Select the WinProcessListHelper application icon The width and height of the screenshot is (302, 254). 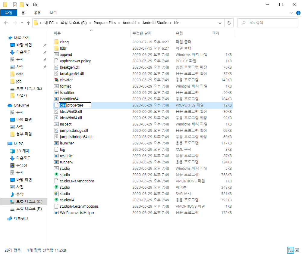[x=56, y=213]
